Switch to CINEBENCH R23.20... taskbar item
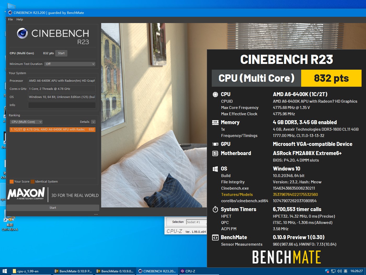This screenshot has width=366, height=275. (157, 271)
